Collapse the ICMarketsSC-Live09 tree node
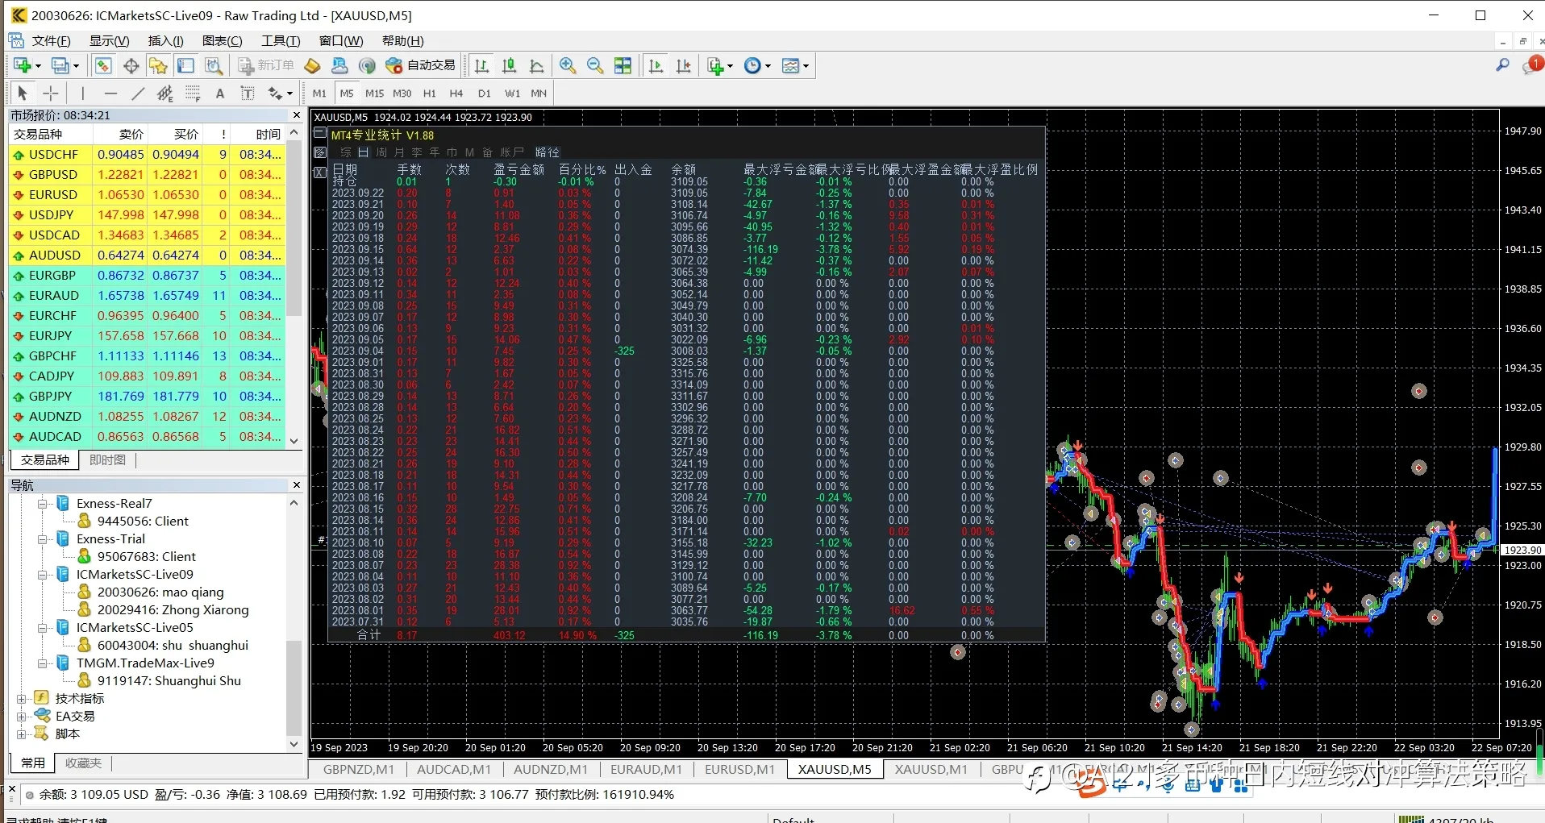This screenshot has width=1545, height=823. 42,575
